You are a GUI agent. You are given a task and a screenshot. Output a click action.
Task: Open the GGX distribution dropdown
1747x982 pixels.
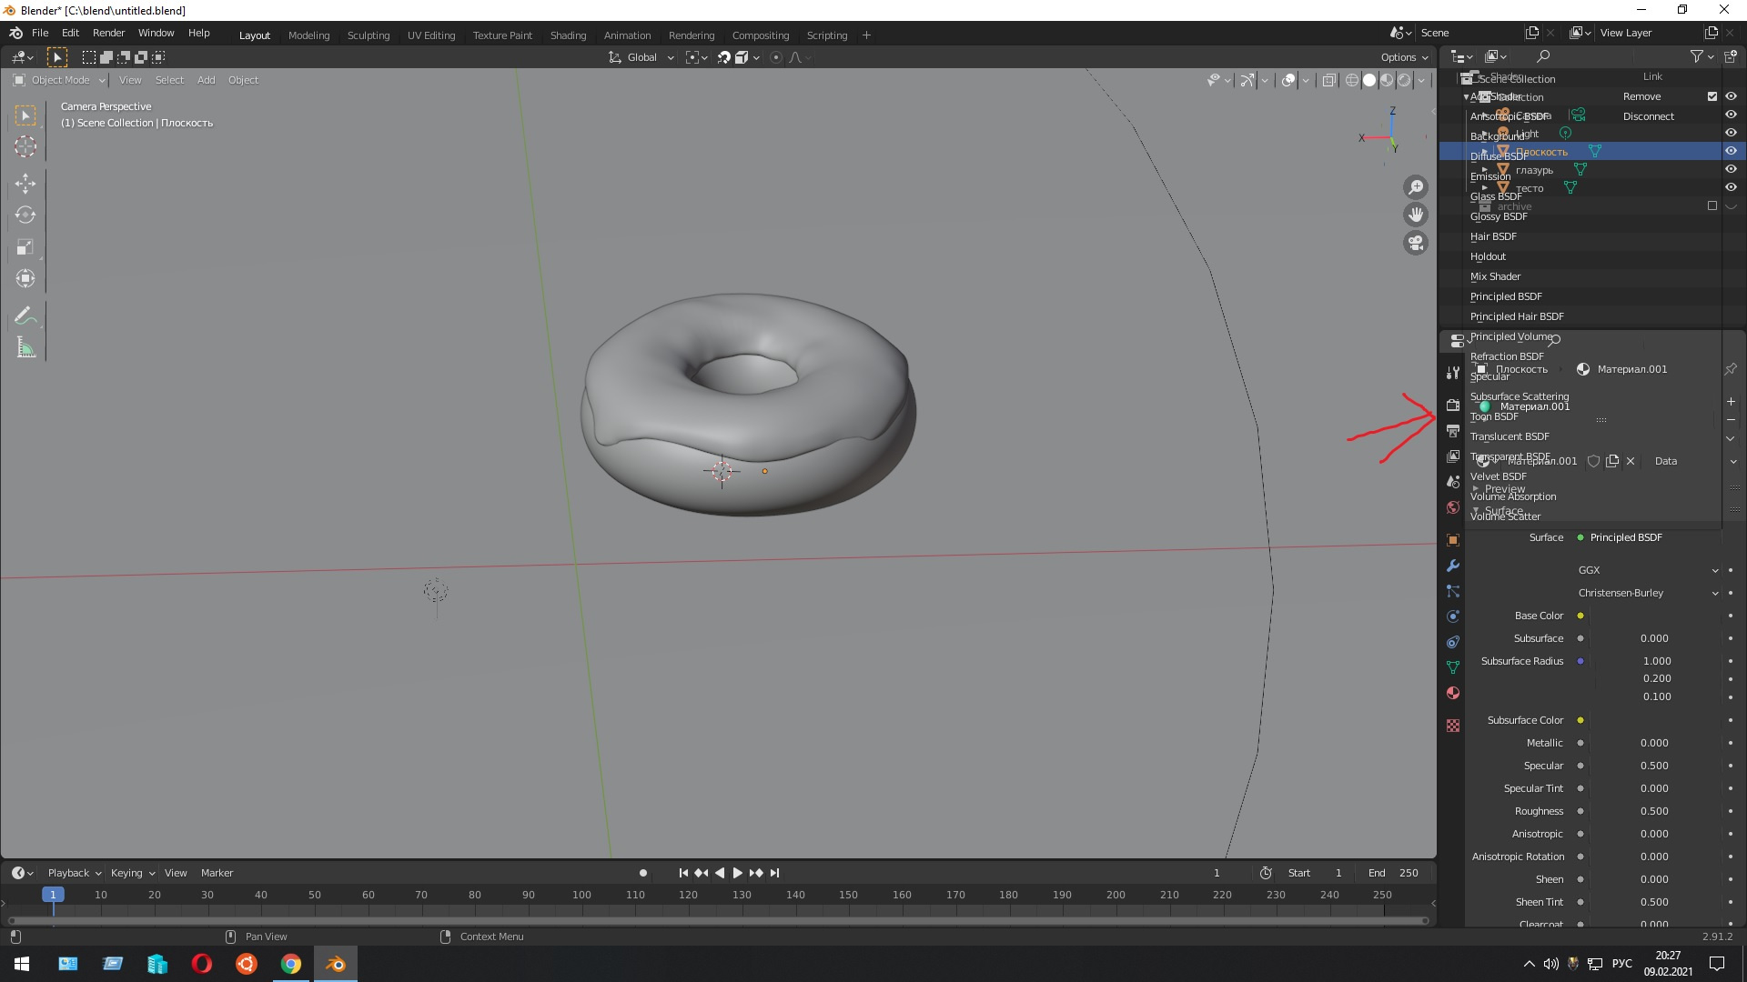1648,570
